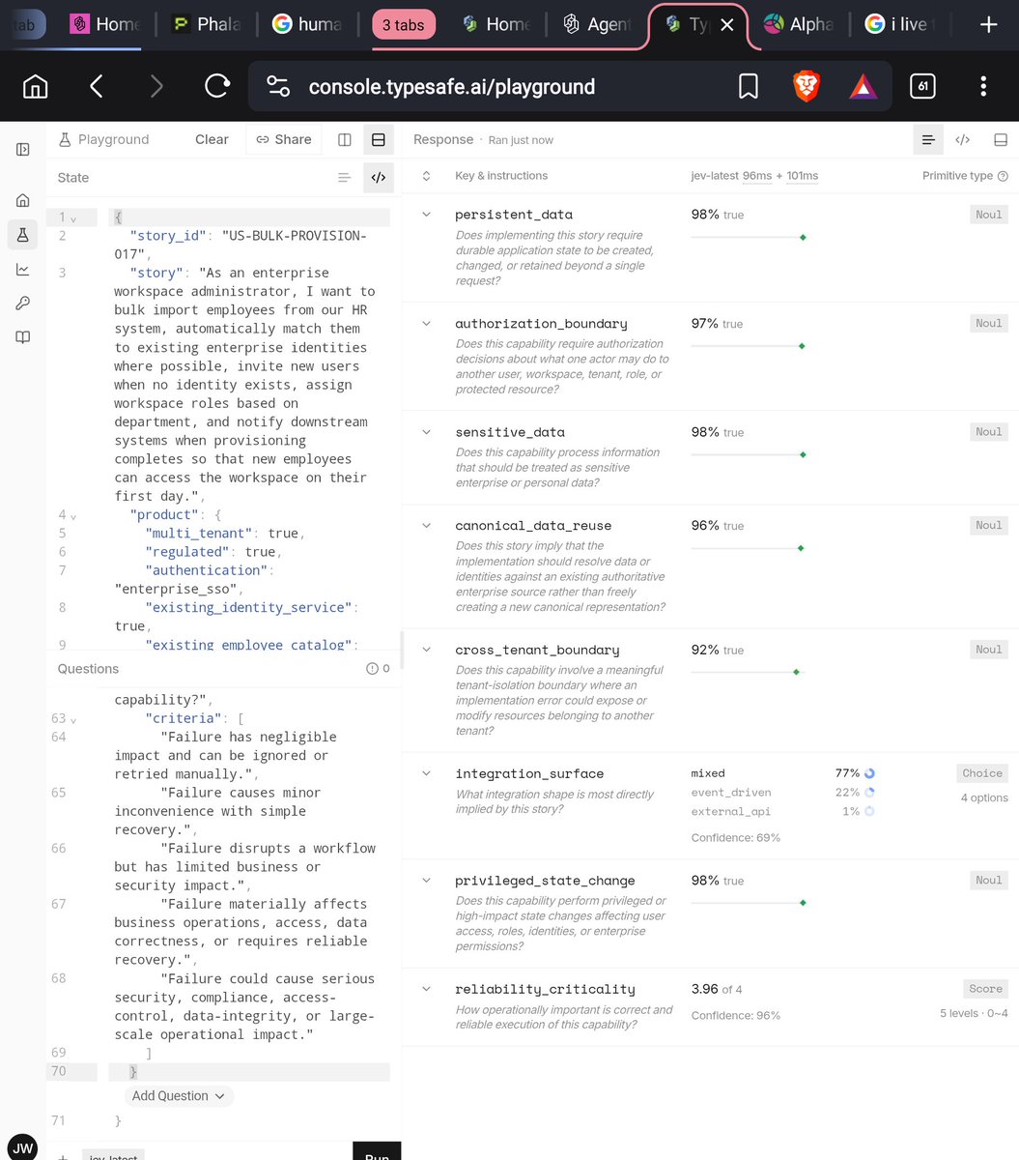Click the browser home button
The image size is (1019, 1160).
[36, 87]
